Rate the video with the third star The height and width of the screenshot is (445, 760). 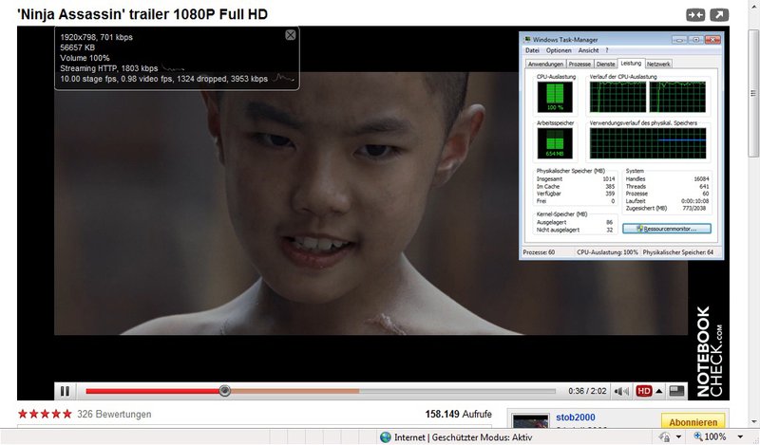pos(45,414)
